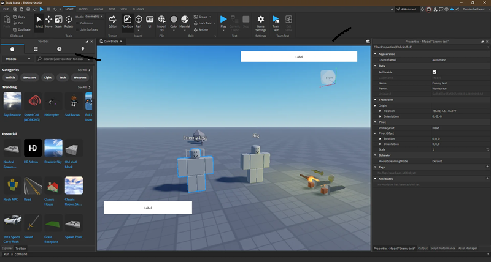The width and height of the screenshot is (491, 262).
Task: Collapse the Transform properties section
Action: 376,100
